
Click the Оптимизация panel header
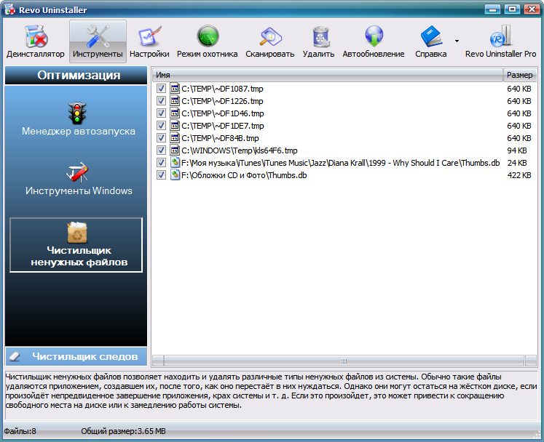tap(76, 75)
